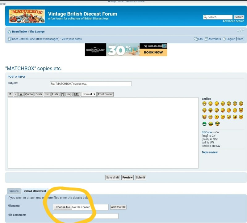Apply italic formatting with i button
This screenshot has width=247, height=223.
click(x=16, y=94)
